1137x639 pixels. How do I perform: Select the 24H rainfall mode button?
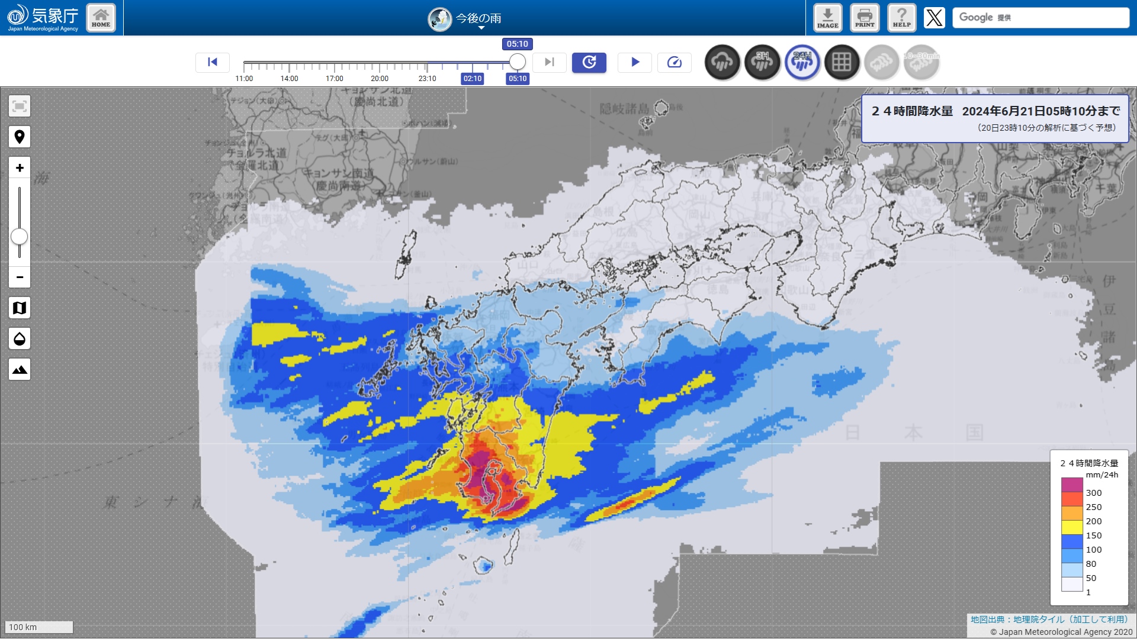(802, 62)
